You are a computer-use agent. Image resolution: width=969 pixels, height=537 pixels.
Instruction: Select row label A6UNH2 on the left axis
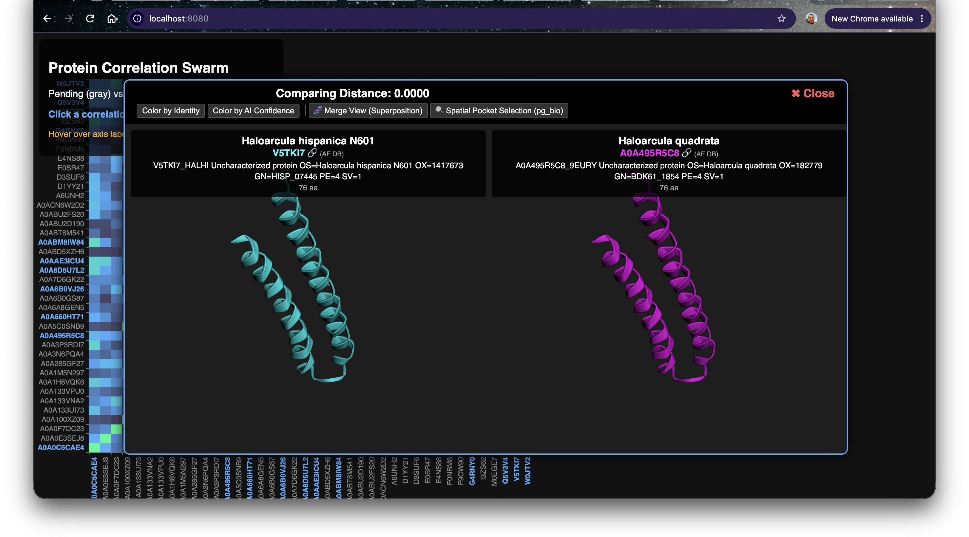[x=70, y=195]
